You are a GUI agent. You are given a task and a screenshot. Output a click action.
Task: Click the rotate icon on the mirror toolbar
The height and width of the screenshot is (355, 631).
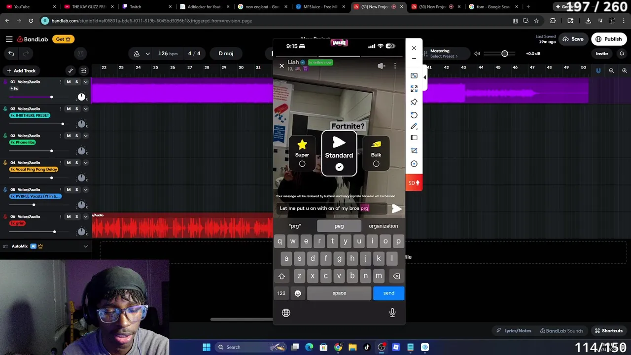[x=414, y=114]
